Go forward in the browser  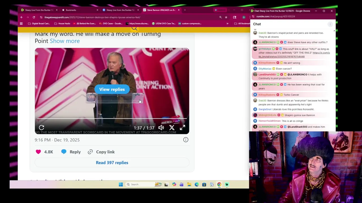[28, 17]
